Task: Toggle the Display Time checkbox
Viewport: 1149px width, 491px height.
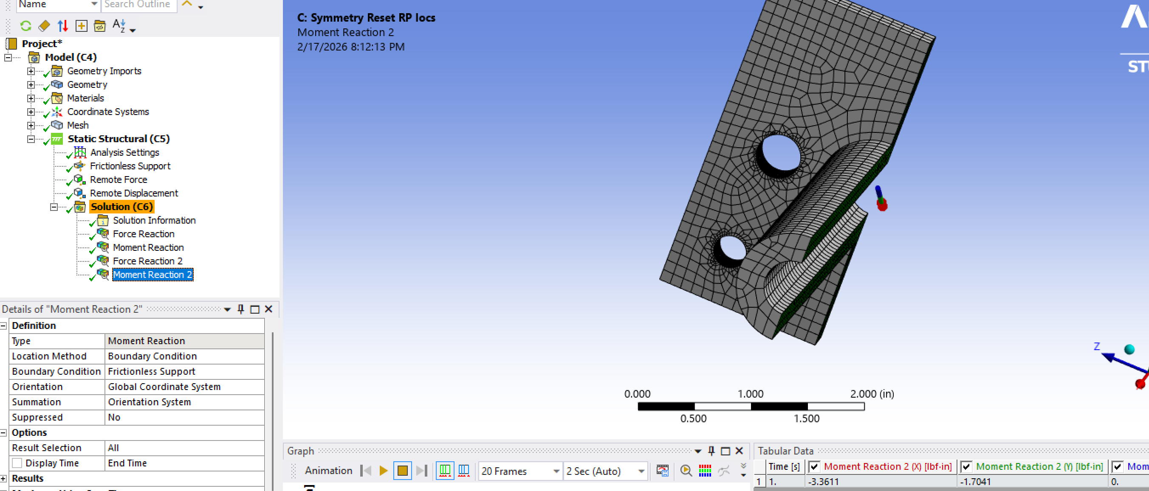Action: coord(17,463)
